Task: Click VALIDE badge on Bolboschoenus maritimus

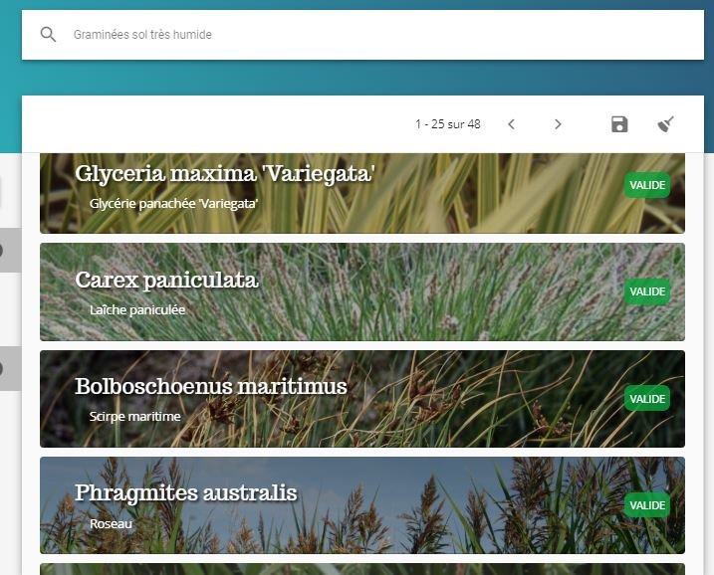Action: click(647, 399)
